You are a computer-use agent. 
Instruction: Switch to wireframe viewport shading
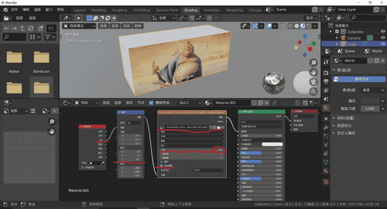click(x=290, y=26)
